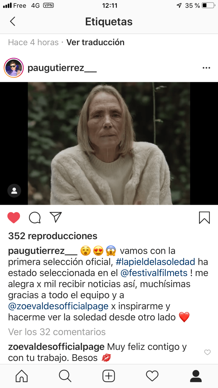The height and width of the screenshot is (388, 218).
Task: Create a new post with plus icon
Action: click(109, 376)
